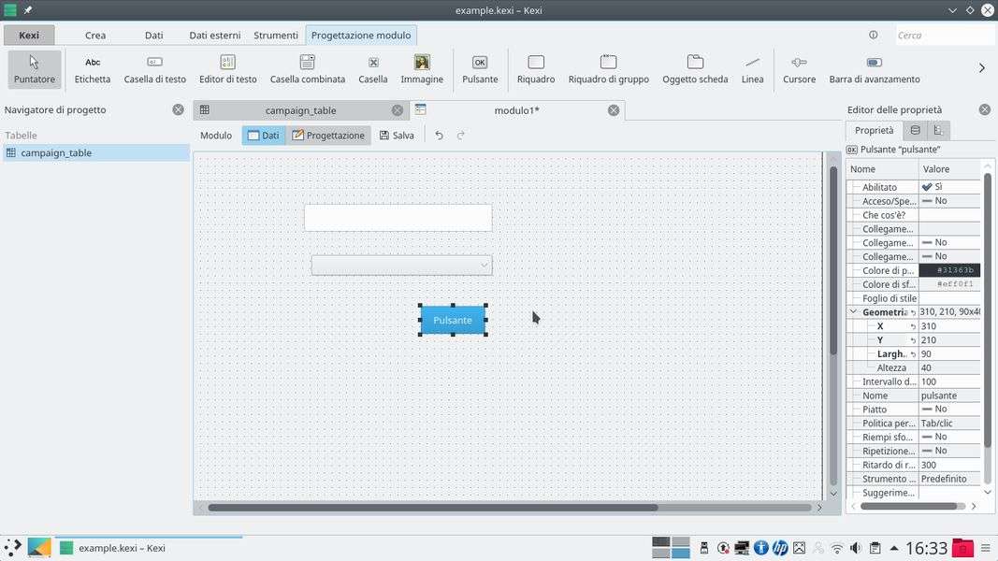Pick the Barra di avanzamento tool
Screen dimensions: 998x561
(874, 69)
